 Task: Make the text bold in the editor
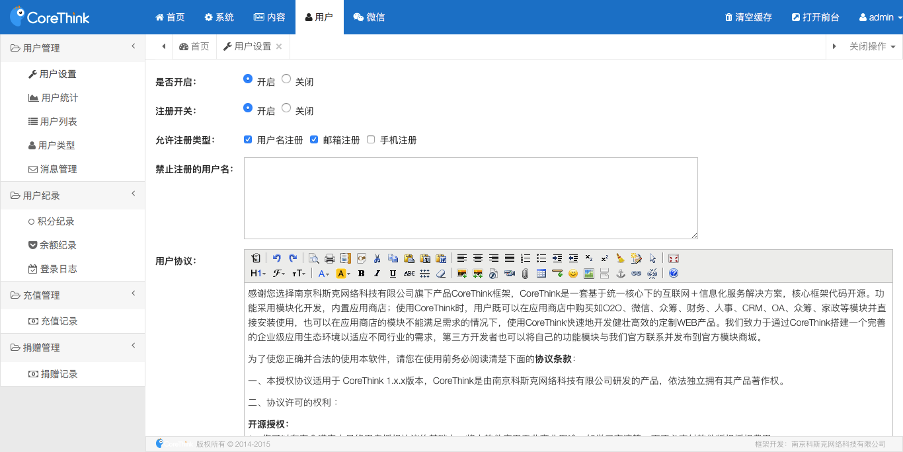pyautogui.click(x=362, y=273)
